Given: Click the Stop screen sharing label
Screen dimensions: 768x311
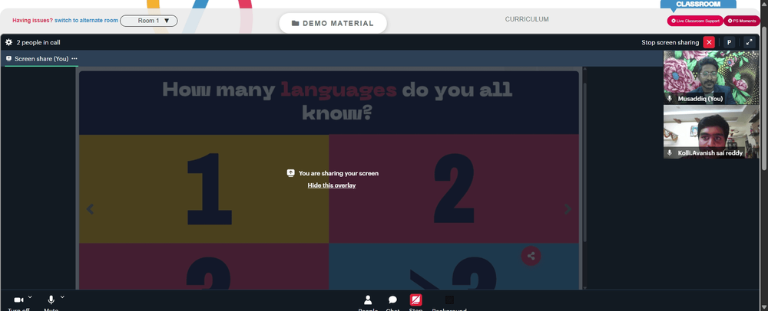Looking at the screenshot, I should (670, 42).
